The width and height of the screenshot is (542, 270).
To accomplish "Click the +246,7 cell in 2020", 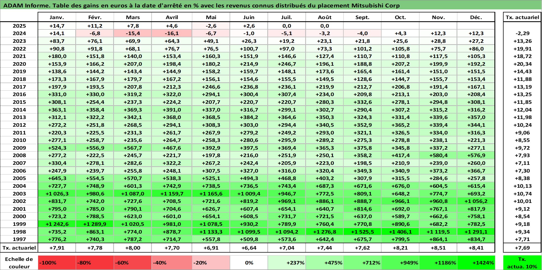I will (287, 64).
